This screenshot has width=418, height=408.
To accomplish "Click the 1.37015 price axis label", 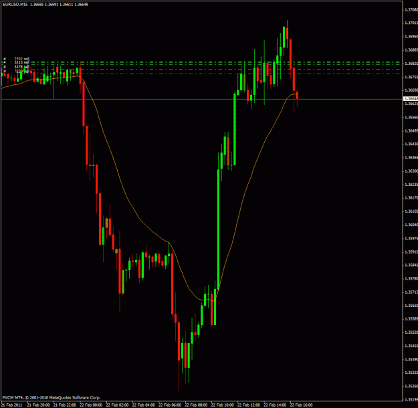I will point(411,23).
